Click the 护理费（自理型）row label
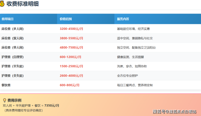The height and width of the screenshot is (116, 201). pyautogui.click(x=12, y=57)
